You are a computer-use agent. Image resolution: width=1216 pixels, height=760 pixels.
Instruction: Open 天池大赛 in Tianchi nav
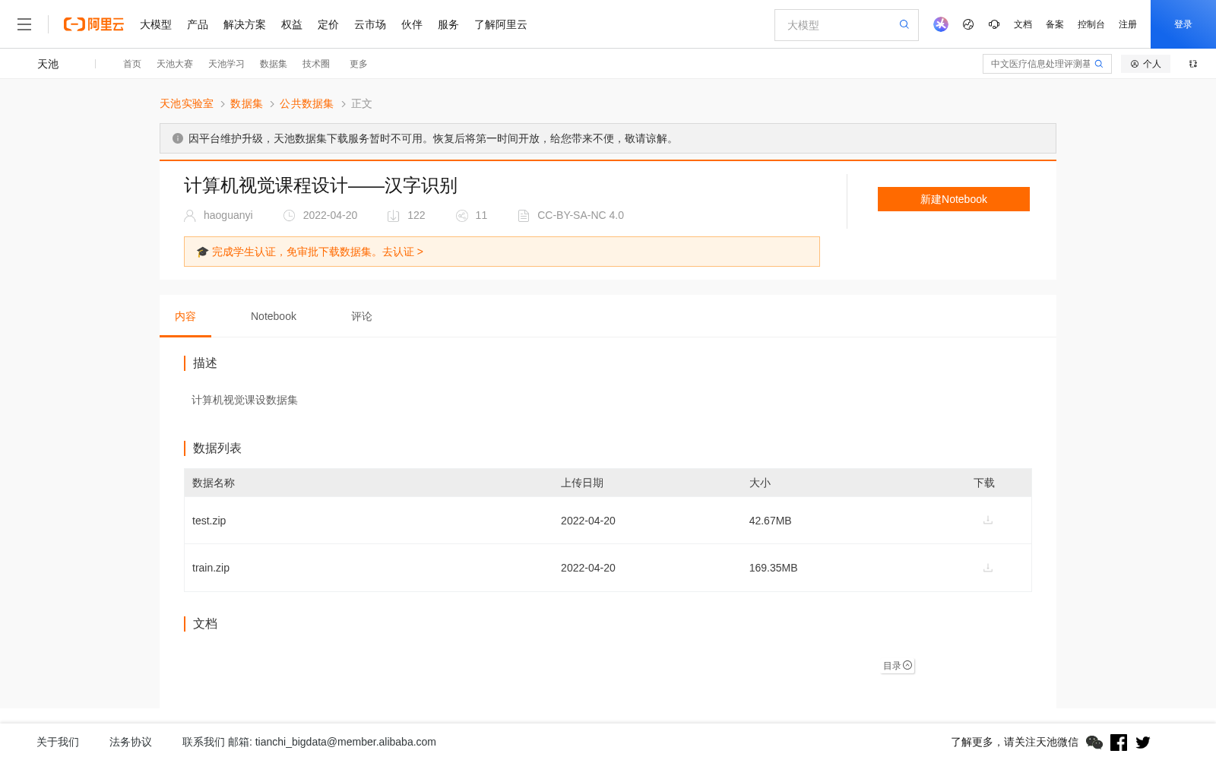175,64
